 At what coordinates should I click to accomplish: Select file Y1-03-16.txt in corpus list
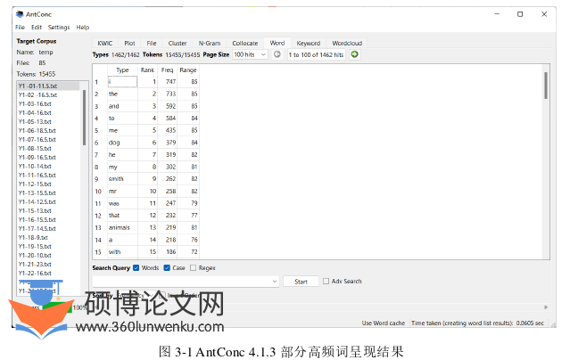(35, 103)
